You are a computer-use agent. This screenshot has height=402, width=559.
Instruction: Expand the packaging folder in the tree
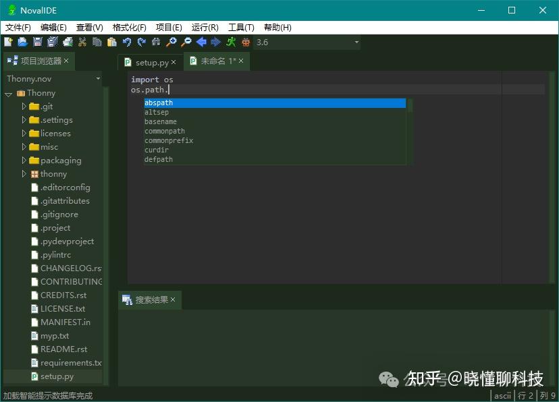pyautogui.click(x=24, y=160)
